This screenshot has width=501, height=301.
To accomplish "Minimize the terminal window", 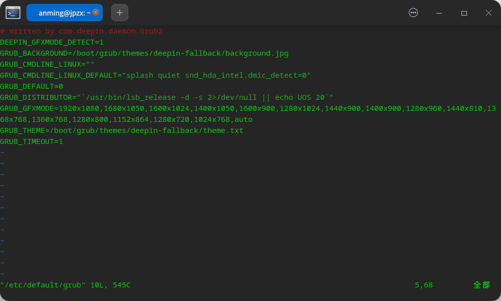I will click(x=439, y=13).
